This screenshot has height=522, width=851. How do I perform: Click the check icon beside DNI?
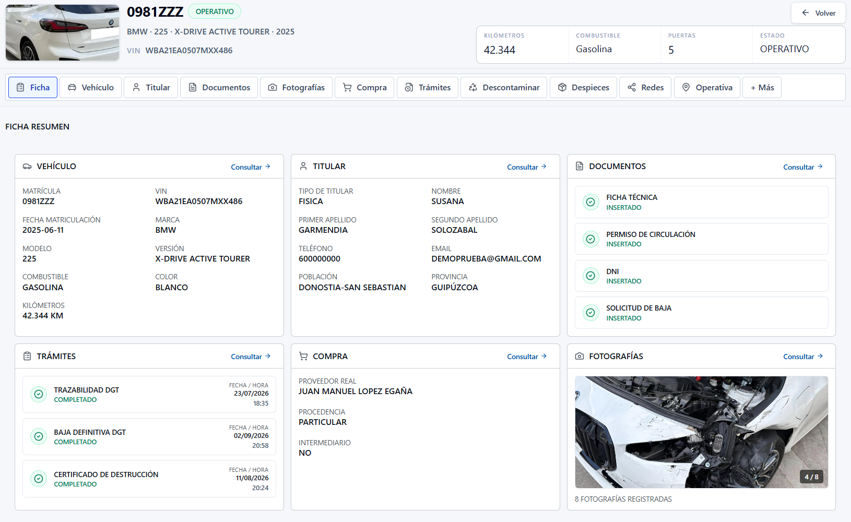590,276
